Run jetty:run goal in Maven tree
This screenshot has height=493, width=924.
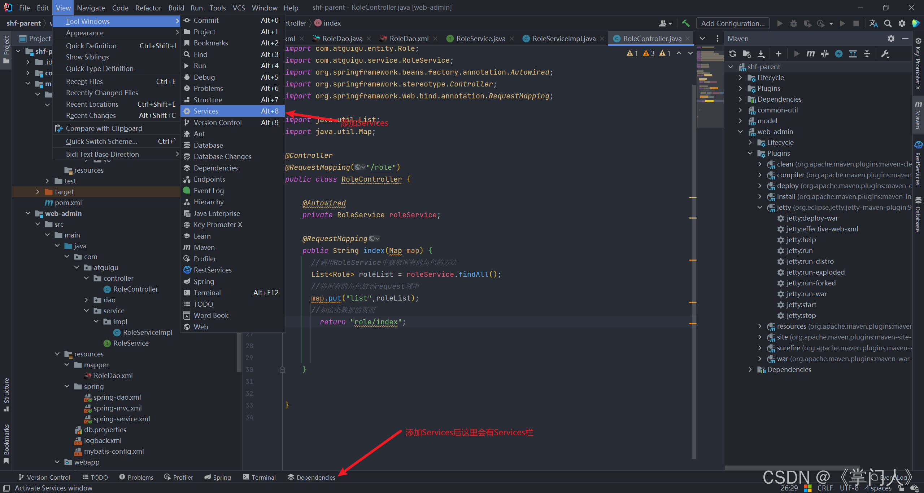pos(799,250)
